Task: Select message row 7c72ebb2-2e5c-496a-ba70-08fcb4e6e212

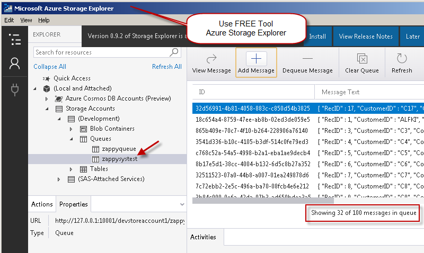Action: (308, 186)
